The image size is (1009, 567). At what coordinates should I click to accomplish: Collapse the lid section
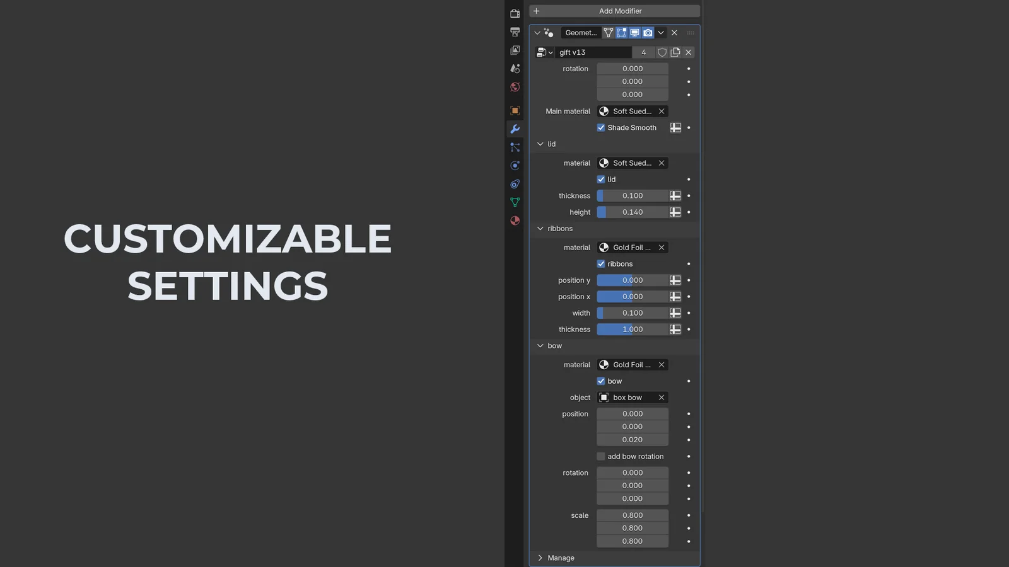click(540, 144)
